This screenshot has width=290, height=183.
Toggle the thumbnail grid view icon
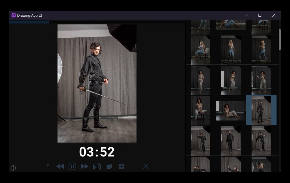tap(121, 166)
